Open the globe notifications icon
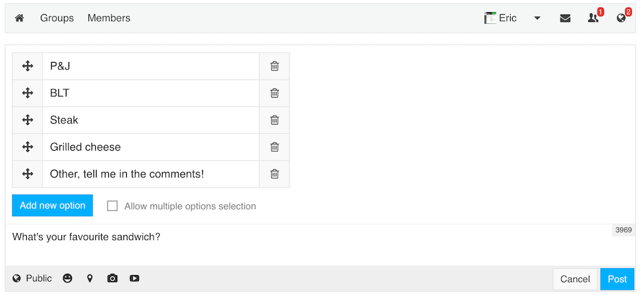640x295 pixels. click(621, 18)
